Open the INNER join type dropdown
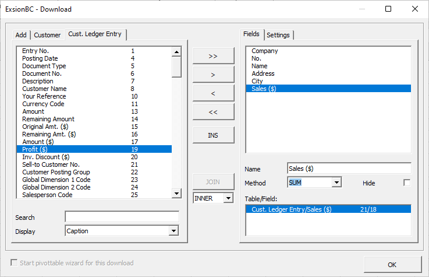Screen dimensions: 429x277 pyautogui.click(x=228, y=198)
